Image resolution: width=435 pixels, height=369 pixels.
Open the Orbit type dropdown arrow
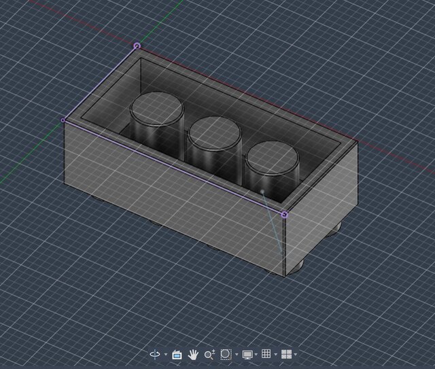click(166, 355)
